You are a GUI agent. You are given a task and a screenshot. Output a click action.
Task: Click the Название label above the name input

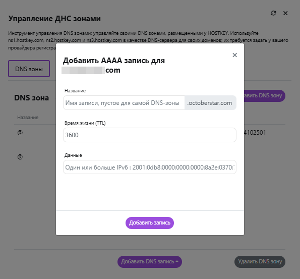click(75, 91)
